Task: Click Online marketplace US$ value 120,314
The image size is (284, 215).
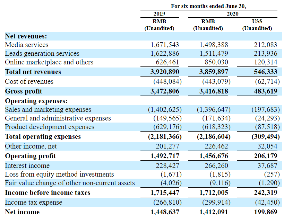Action: pyautogui.click(x=266, y=62)
